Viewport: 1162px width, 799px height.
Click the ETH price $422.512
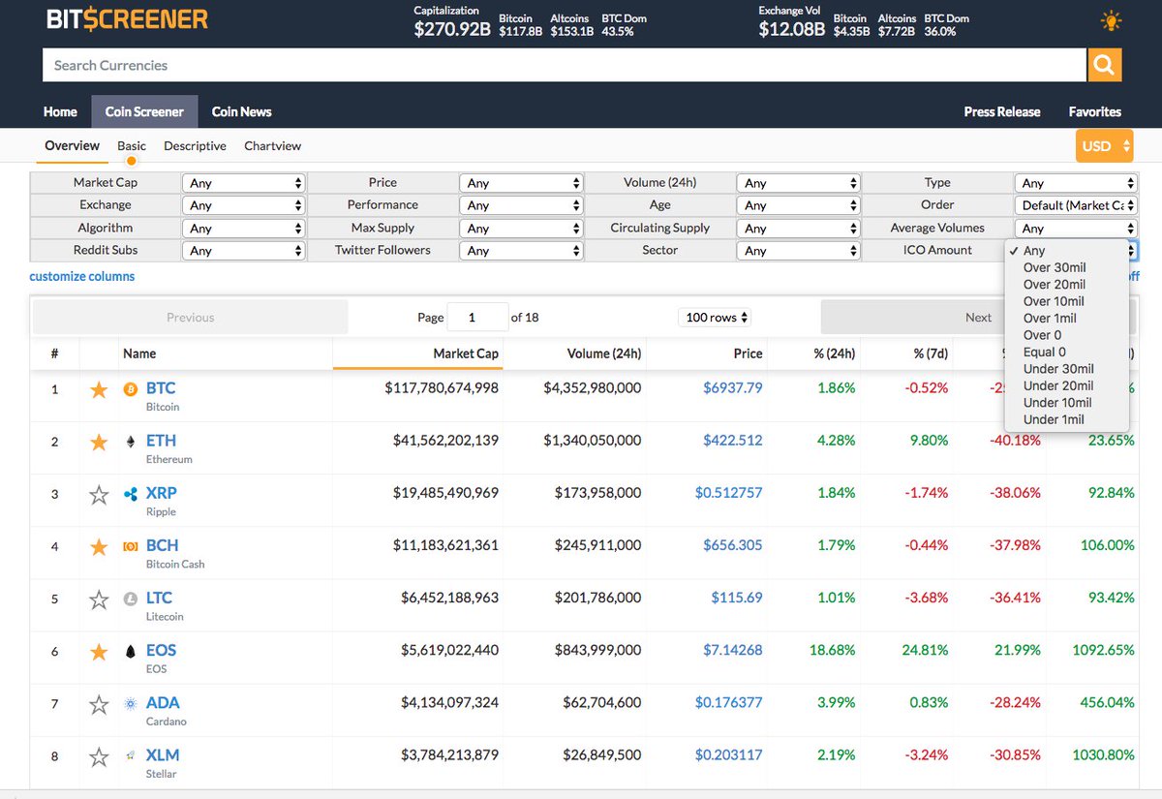point(733,441)
